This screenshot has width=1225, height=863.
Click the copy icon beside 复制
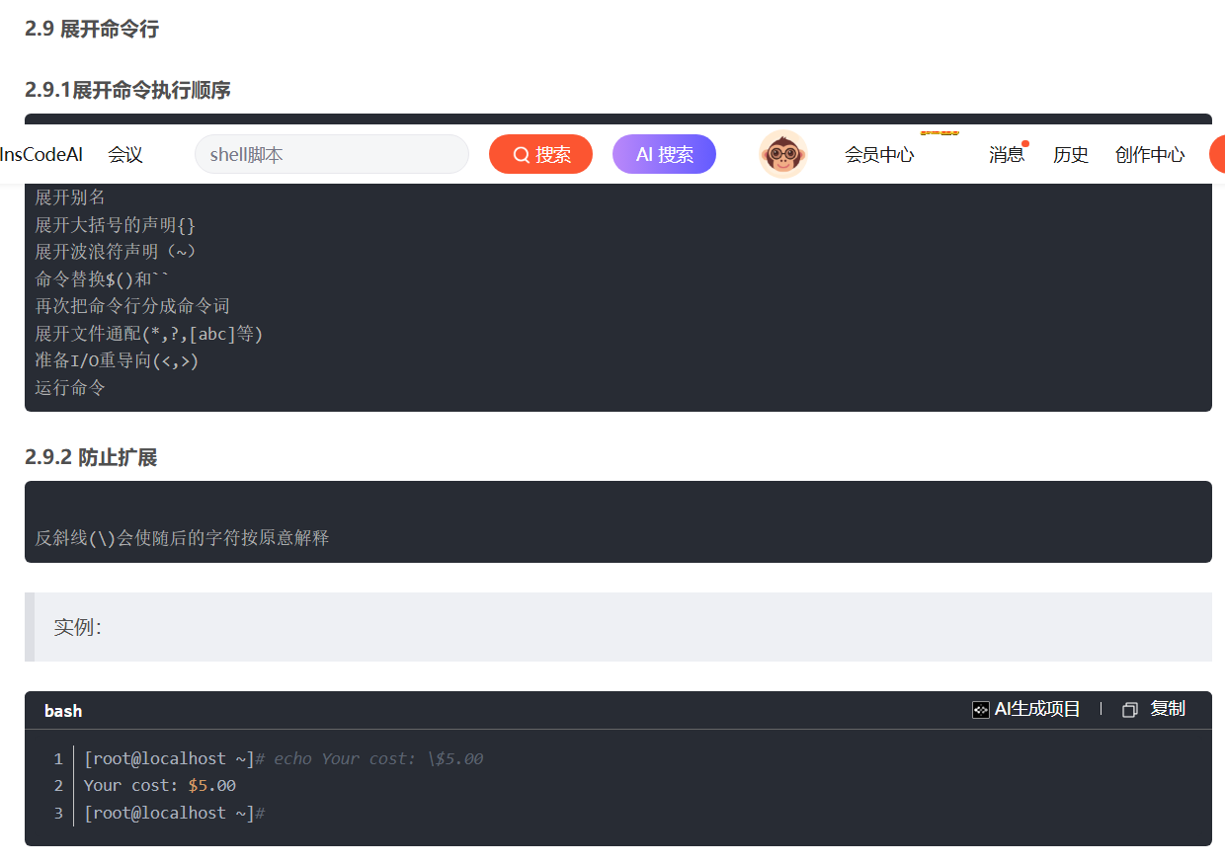1130,710
